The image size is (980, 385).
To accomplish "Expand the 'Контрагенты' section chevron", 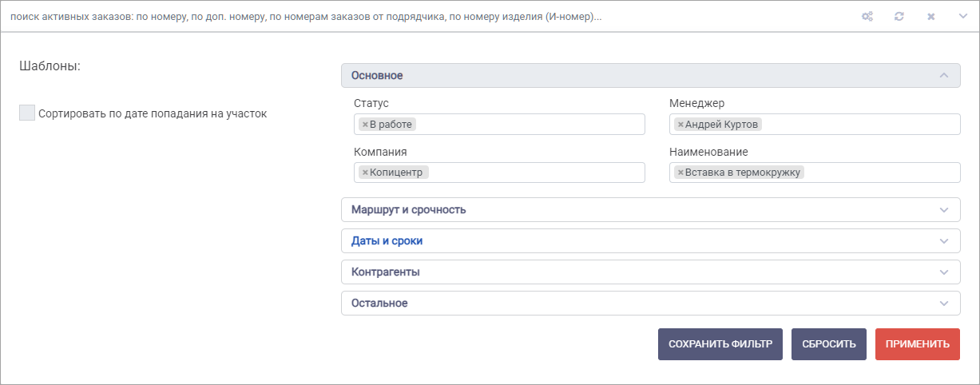I will (x=944, y=272).
